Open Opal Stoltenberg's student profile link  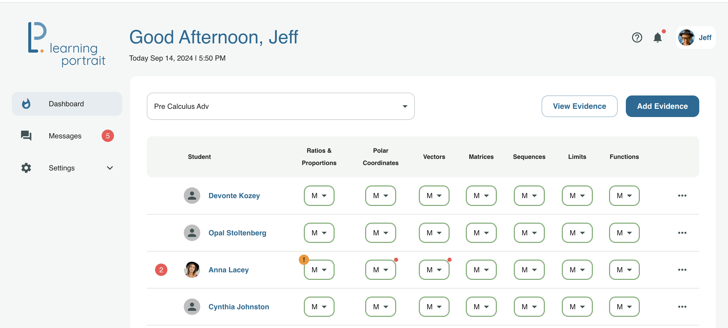pyautogui.click(x=237, y=233)
